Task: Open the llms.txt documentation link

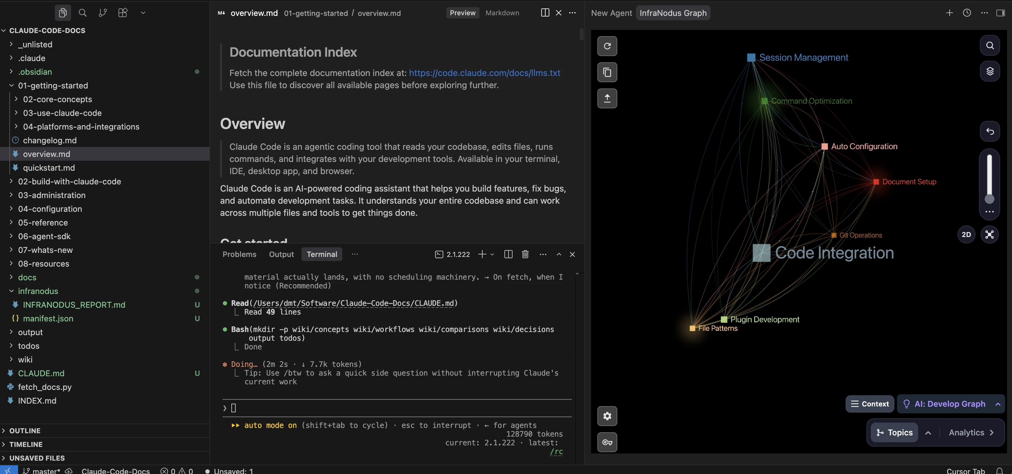Action: 484,73
